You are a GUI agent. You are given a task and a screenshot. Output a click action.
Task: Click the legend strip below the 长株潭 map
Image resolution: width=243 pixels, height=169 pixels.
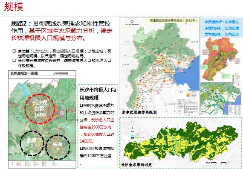pyautogui.click(x=42, y=164)
